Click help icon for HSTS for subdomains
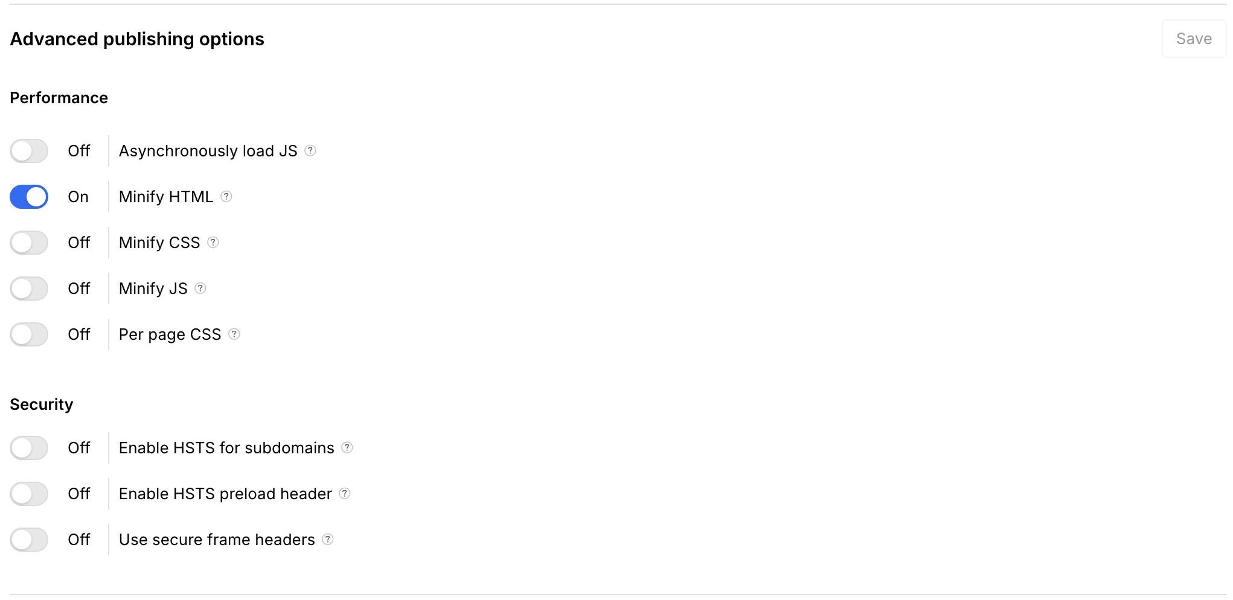Screen dimensions: 1233x600 (347, 447)
